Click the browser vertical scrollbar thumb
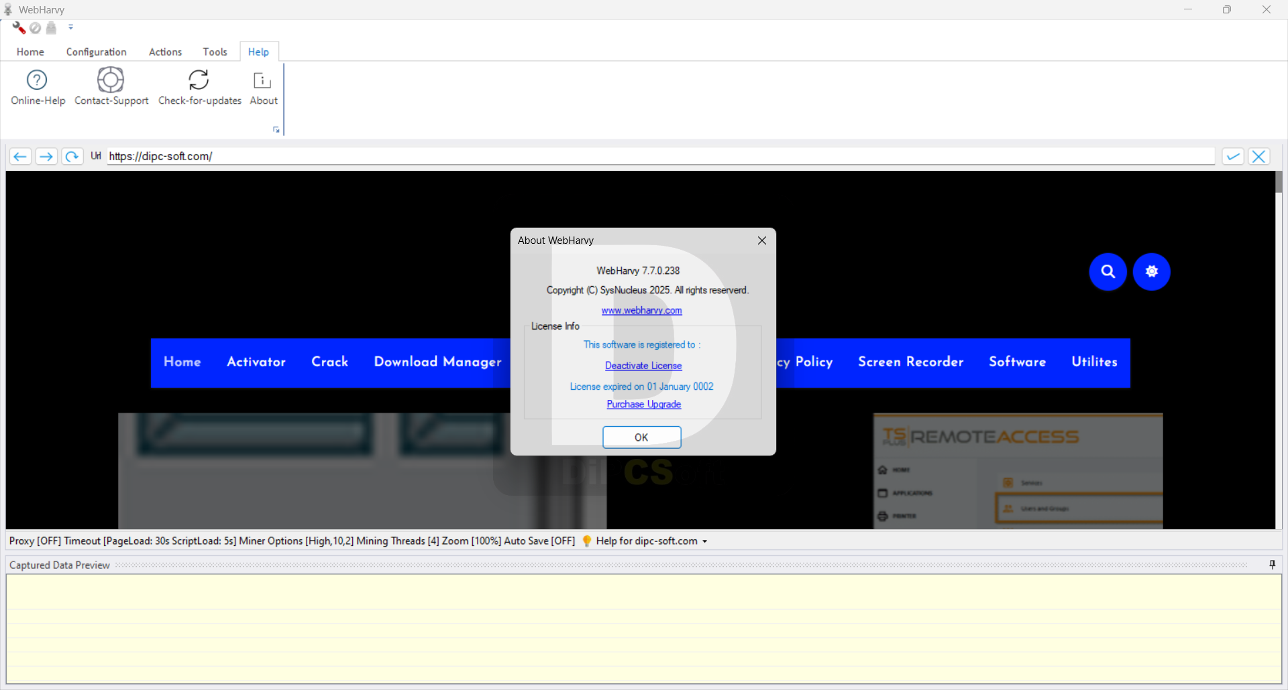This screenshot has height=690, width=1288. click(x=1279, y=182)
